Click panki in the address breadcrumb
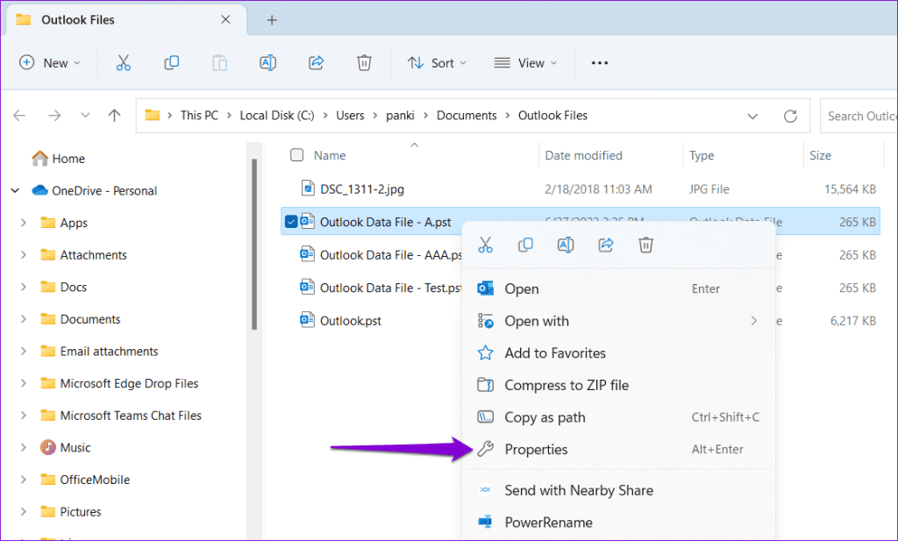The height and width of the screenshot is (541, 898). pyautogui.click(x=400, y=116)
